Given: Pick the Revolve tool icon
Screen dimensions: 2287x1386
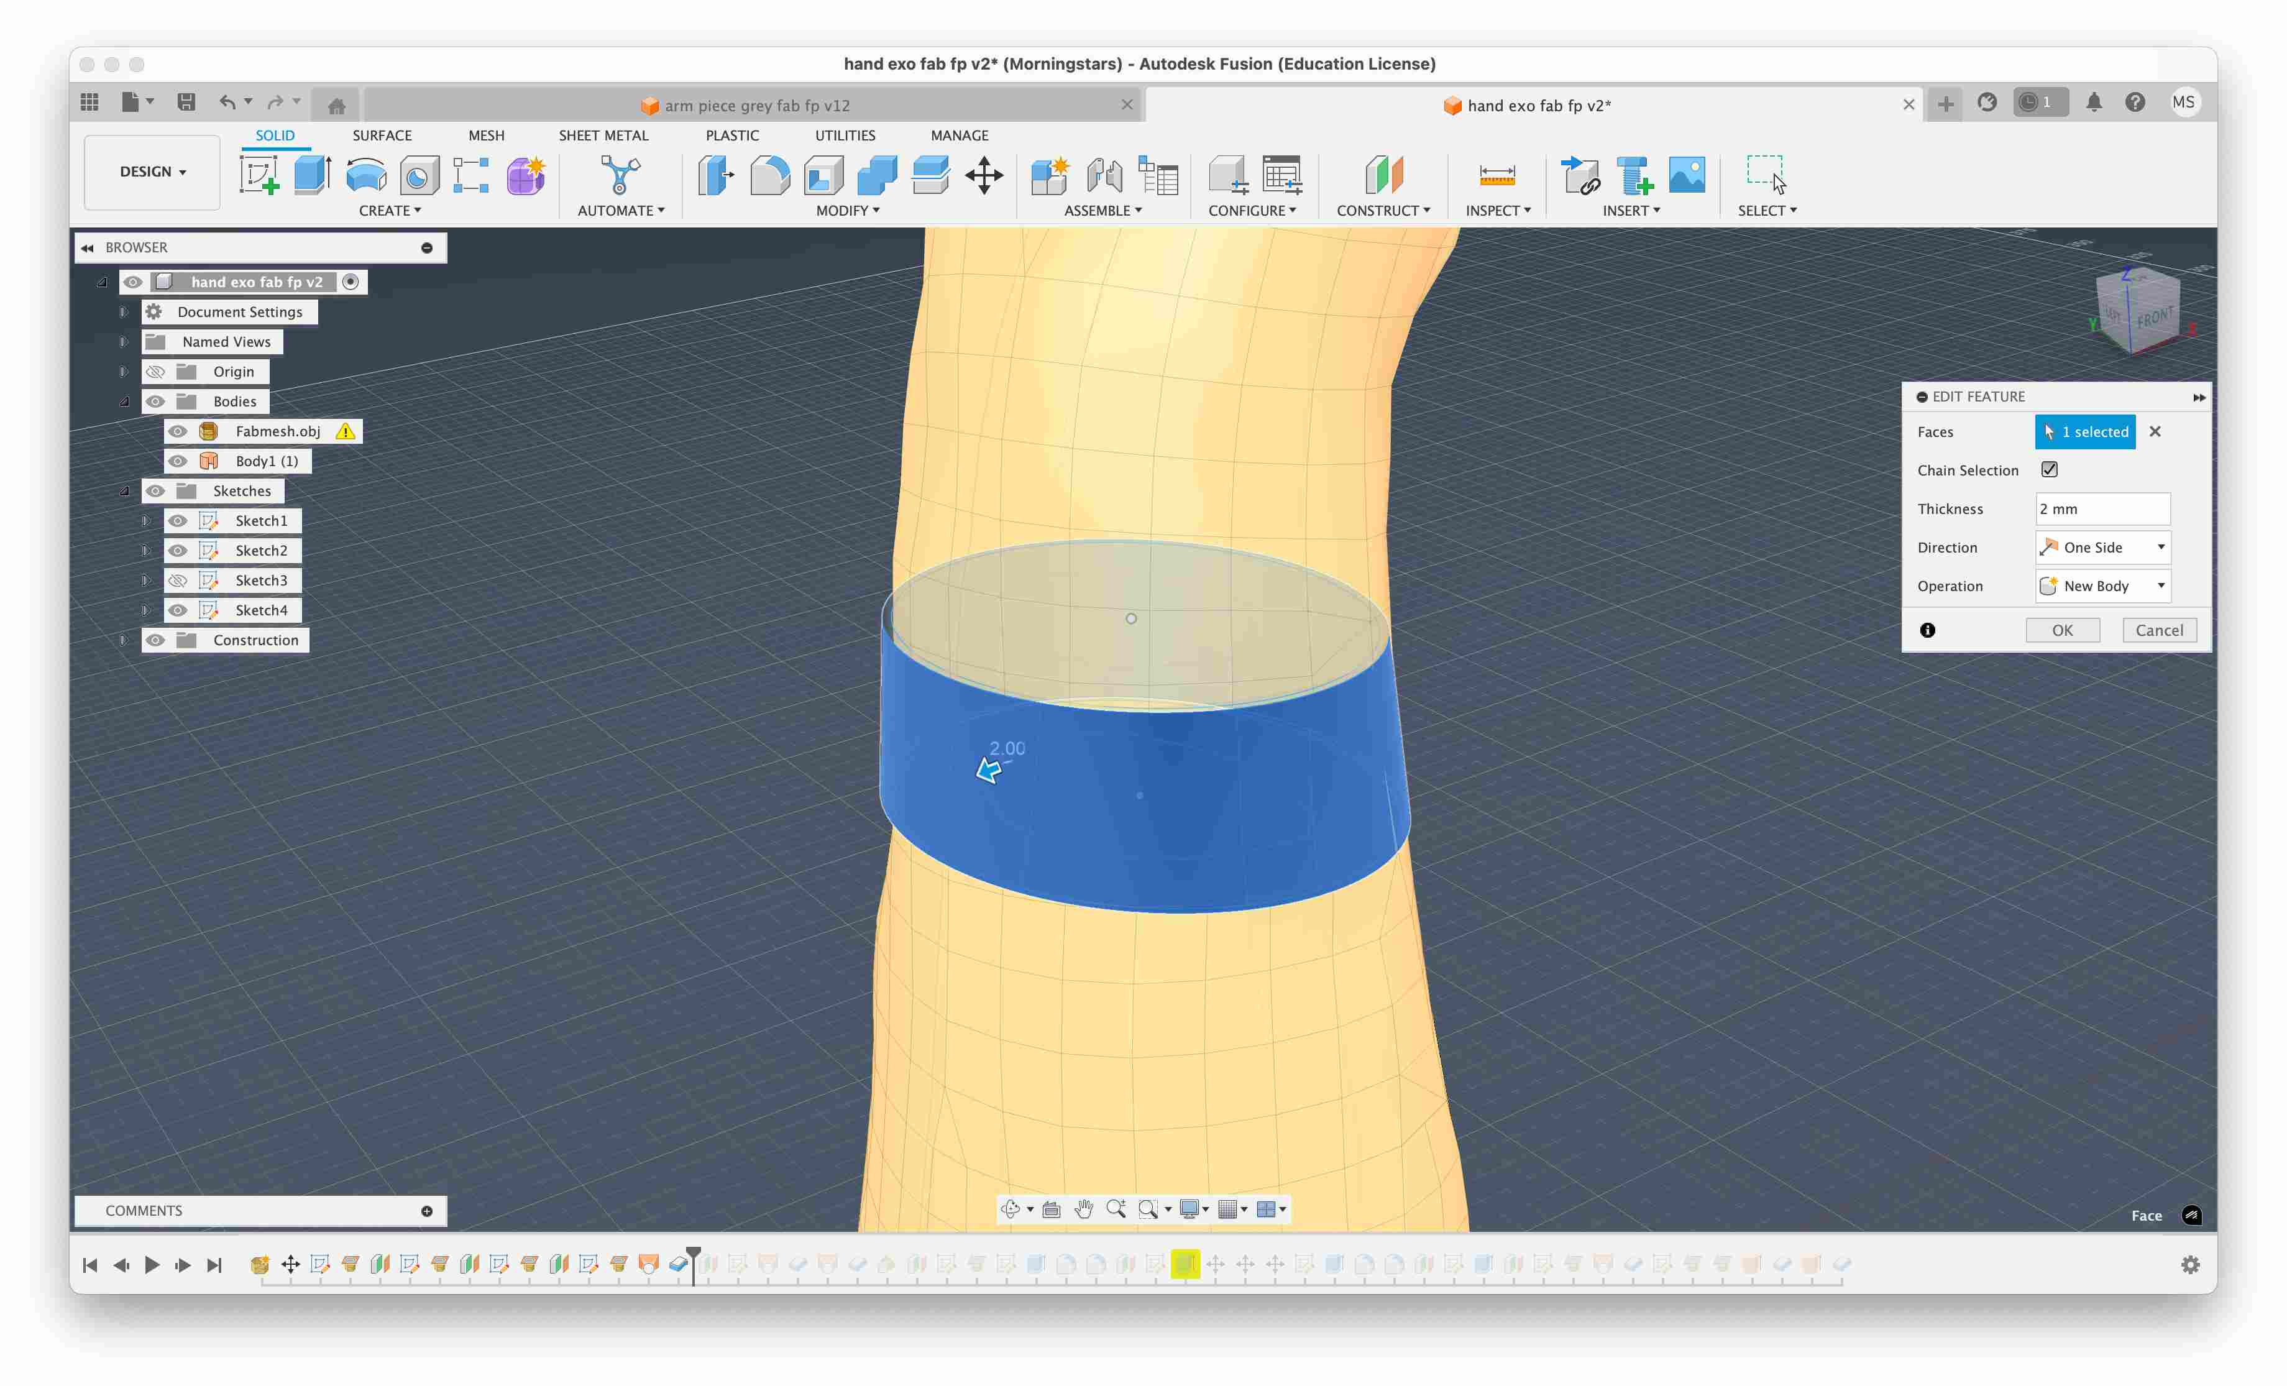Looking at the screenshot, I should [365, 175].
